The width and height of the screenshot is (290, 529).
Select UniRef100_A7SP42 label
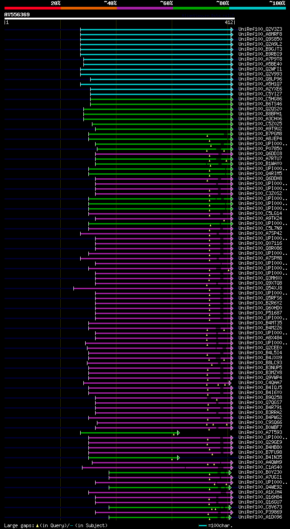(260, 234)
